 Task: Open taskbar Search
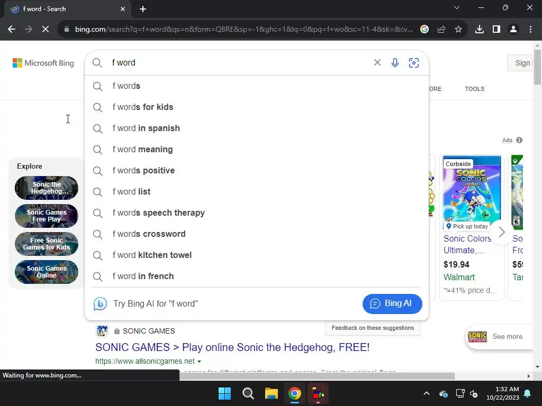248,393
